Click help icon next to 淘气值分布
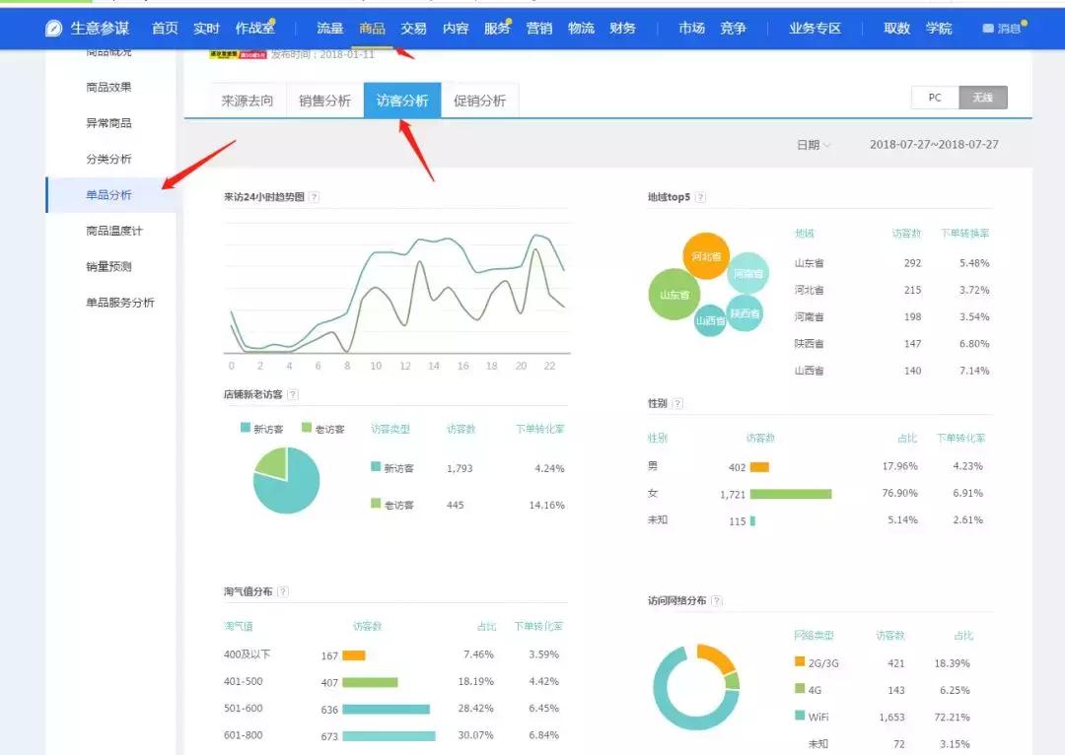 (x=283, y=591)
